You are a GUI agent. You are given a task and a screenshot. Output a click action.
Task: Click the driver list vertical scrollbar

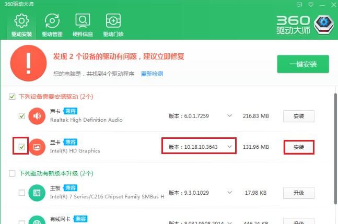[335, 149]
